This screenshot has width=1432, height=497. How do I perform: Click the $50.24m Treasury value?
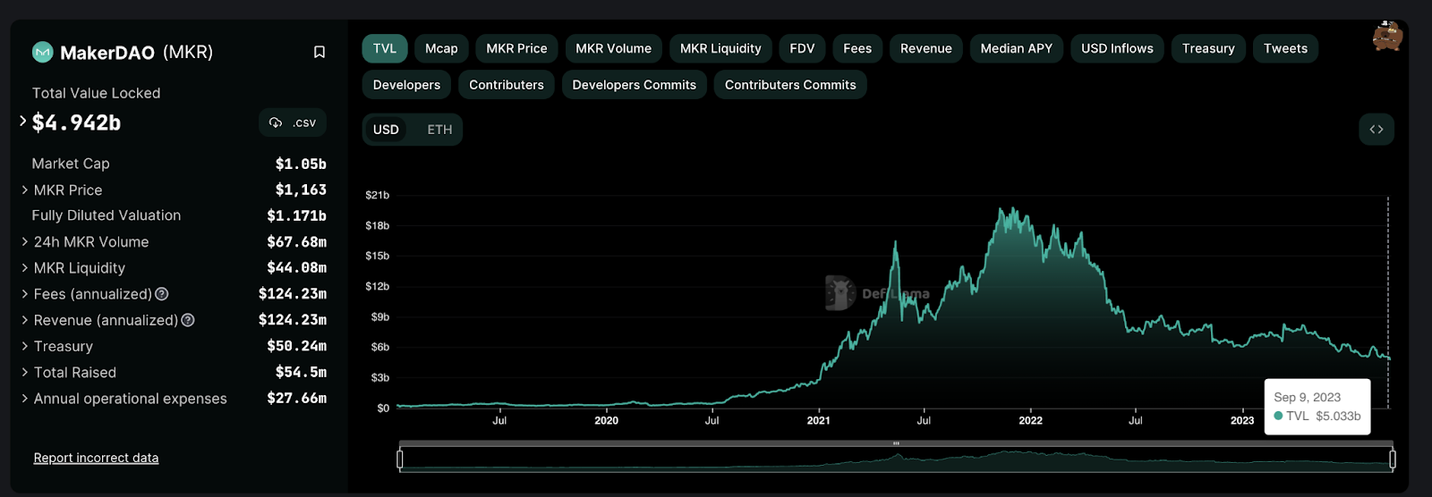(x=296, y=346)
